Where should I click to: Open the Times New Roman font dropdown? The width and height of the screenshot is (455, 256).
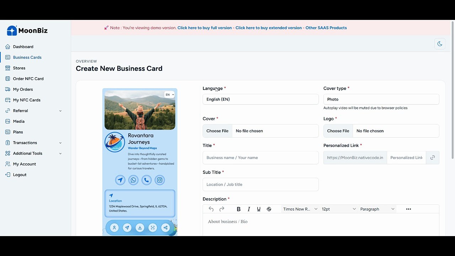tap(300, 209)
